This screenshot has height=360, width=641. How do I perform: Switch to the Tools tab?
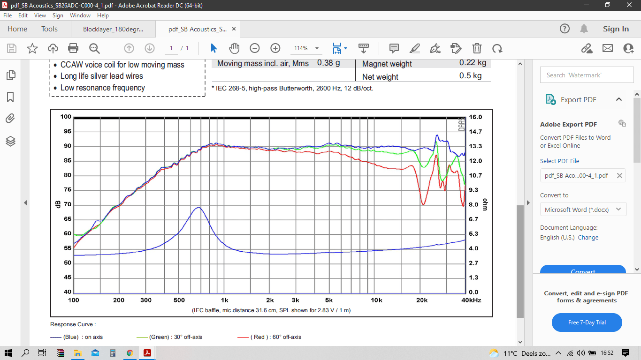(x=49, y=29)
